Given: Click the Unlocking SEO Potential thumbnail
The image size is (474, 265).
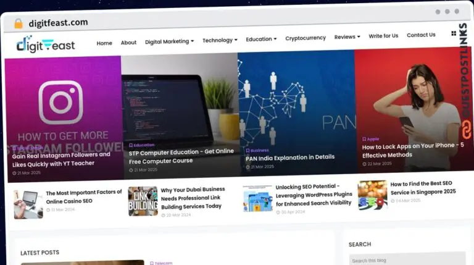Looking at the screenshot, I should tap(257, 198).
